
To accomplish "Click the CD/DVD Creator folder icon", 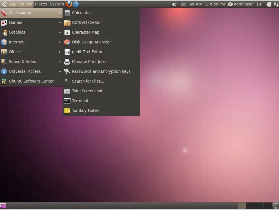I will click(x=67, y=23).
